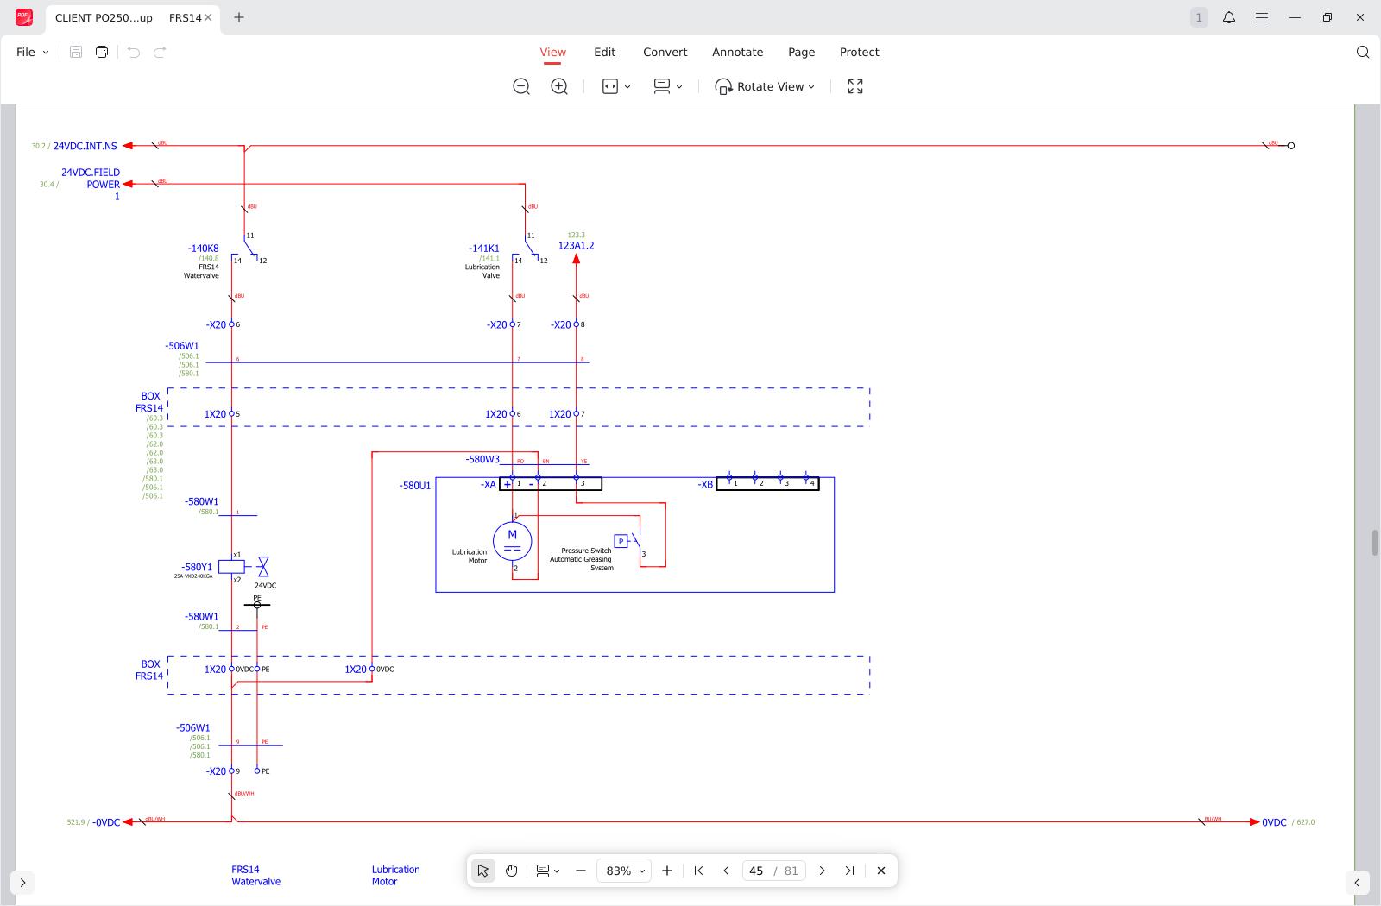Click the page number input field
The width and height of the screenshot is (1381, 906).
coord(757,871)
